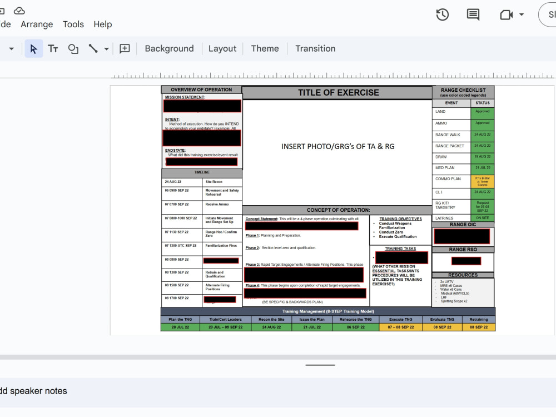Click the Background button

[x=169, y=48]
